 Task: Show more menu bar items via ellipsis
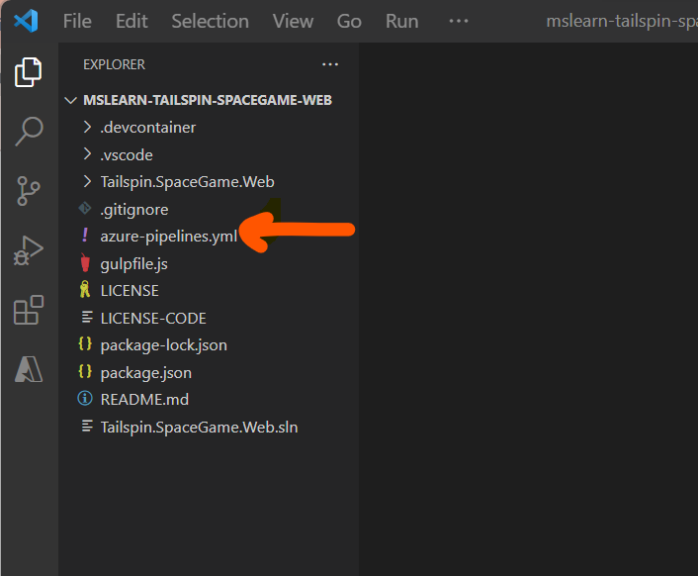[x=459, y=21]
